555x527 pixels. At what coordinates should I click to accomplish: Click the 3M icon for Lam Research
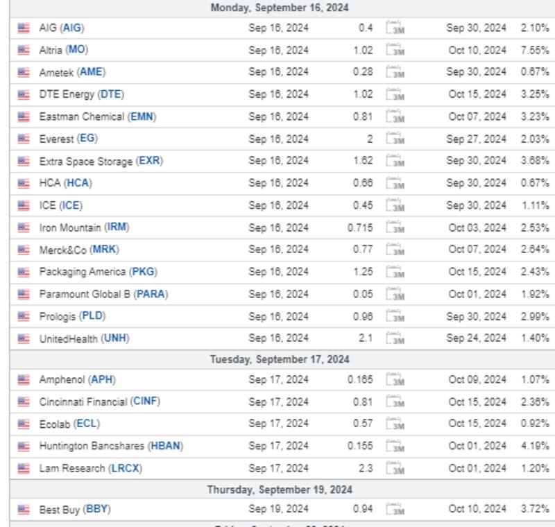click(x=395, y=469)
